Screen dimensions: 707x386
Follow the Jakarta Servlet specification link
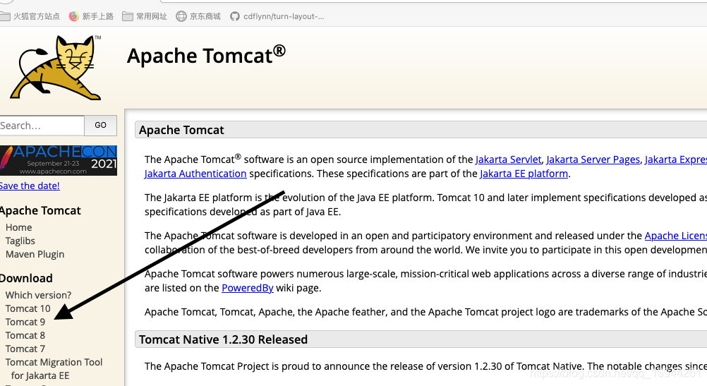click(x=508, y=159)
